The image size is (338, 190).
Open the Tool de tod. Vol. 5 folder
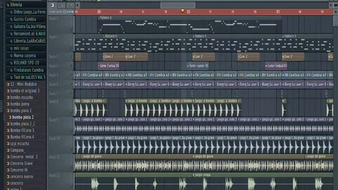pyautogui.click(x=28, y=77)
